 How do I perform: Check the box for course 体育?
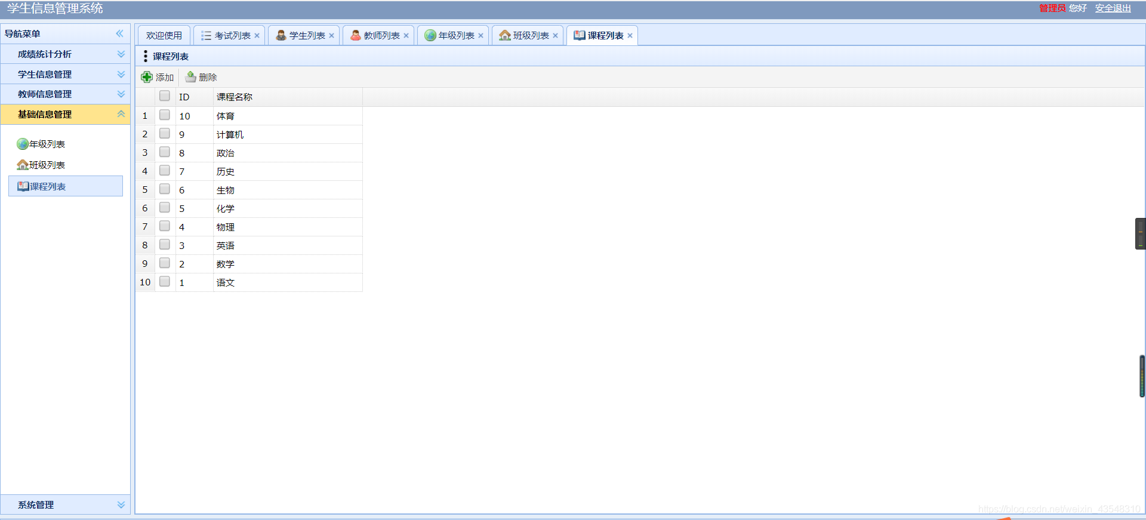click(x=165, y=115)
